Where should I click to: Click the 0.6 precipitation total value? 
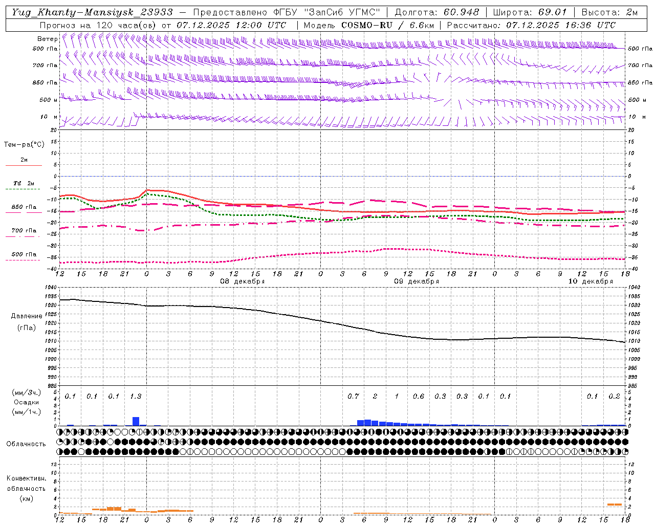419,396
